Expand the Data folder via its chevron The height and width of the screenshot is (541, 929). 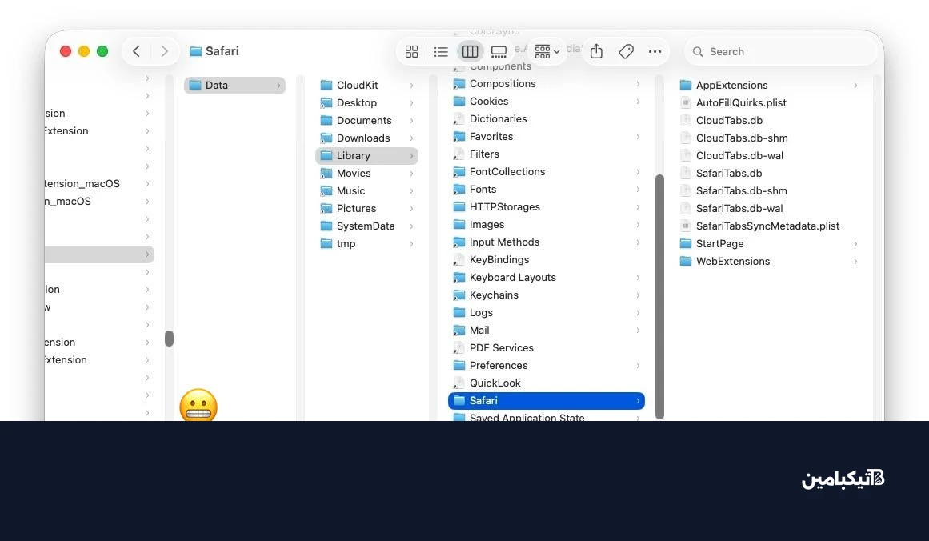point(279,85)
